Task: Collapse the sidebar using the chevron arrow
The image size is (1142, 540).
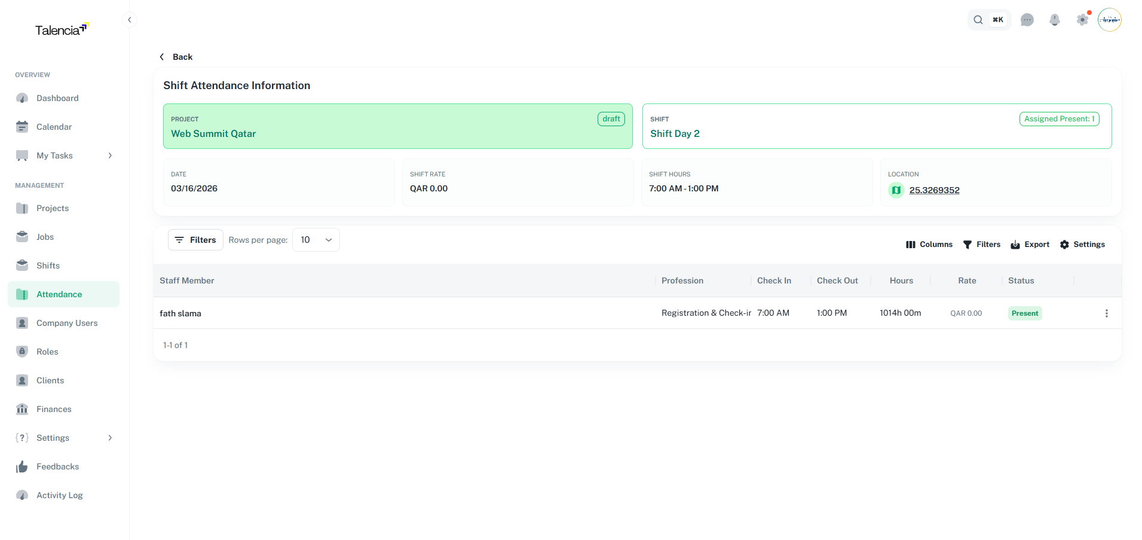Action: 130,20
